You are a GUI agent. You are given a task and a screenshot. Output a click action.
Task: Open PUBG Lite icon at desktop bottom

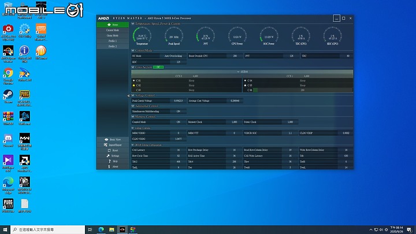coord(8,206)
